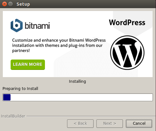Click the Installing status label
The image size is (156, 131).
(x=77, y=81)
